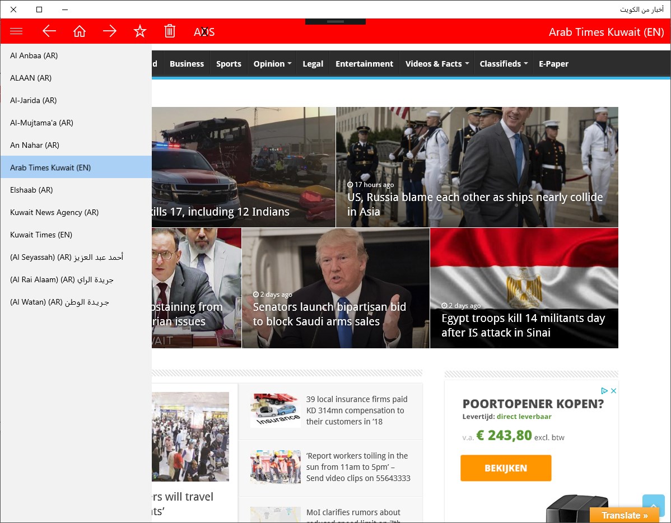Open Report workers toiling in sun article
The width and height of the screenshot is (671, 523).
click(358, 467)
